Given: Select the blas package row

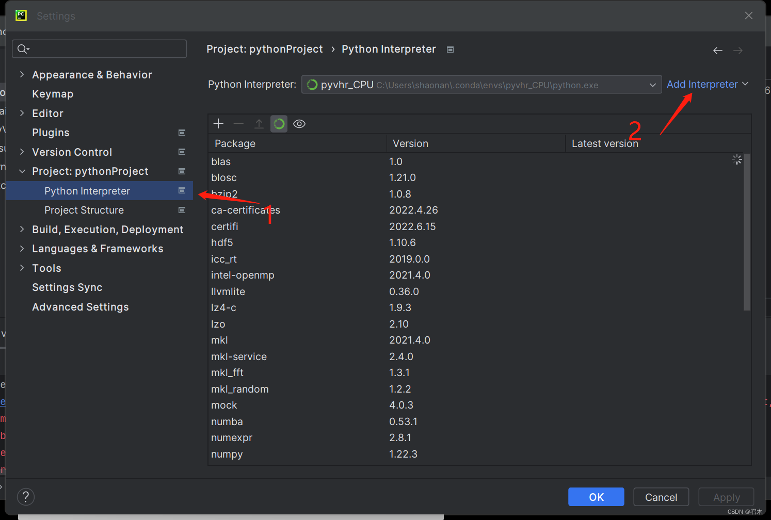Looking at the screenshot, I should [475, 161].
